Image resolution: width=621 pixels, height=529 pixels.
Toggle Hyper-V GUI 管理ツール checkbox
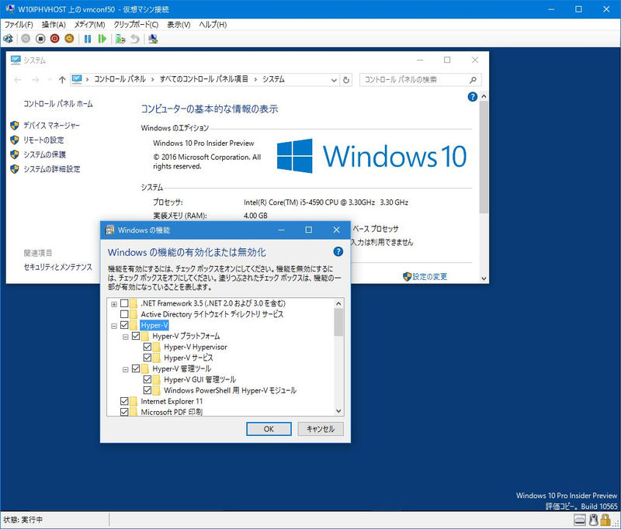pos(147,379)
